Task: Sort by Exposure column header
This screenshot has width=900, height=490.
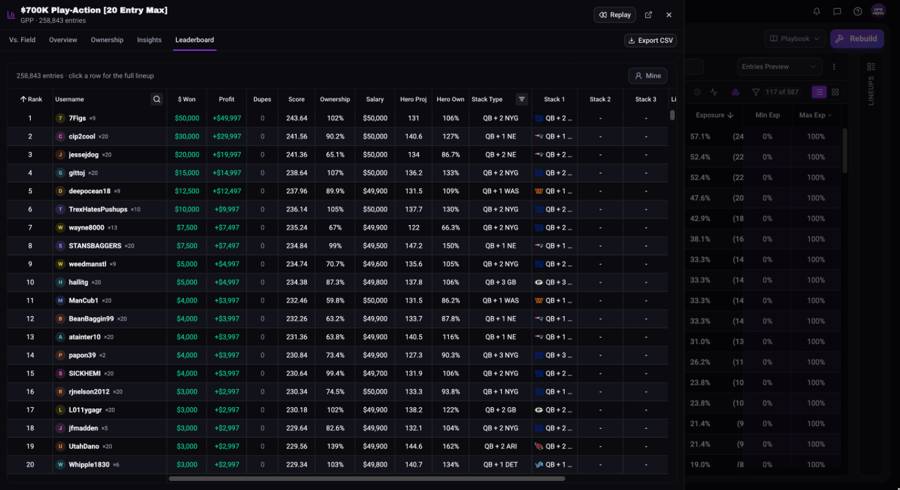Action: 715,115
